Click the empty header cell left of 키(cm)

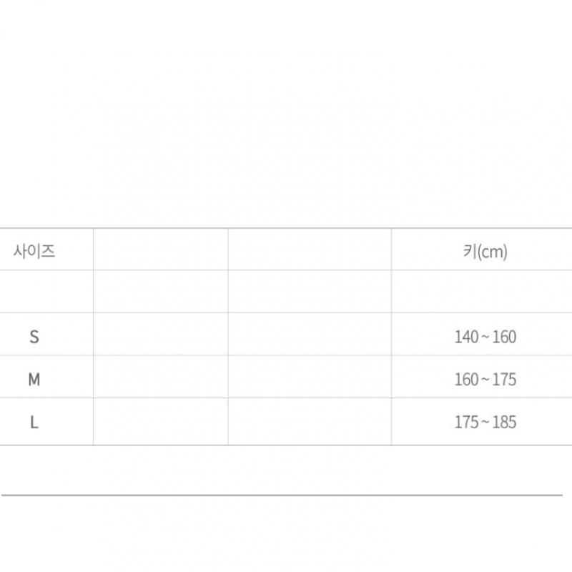310,250
